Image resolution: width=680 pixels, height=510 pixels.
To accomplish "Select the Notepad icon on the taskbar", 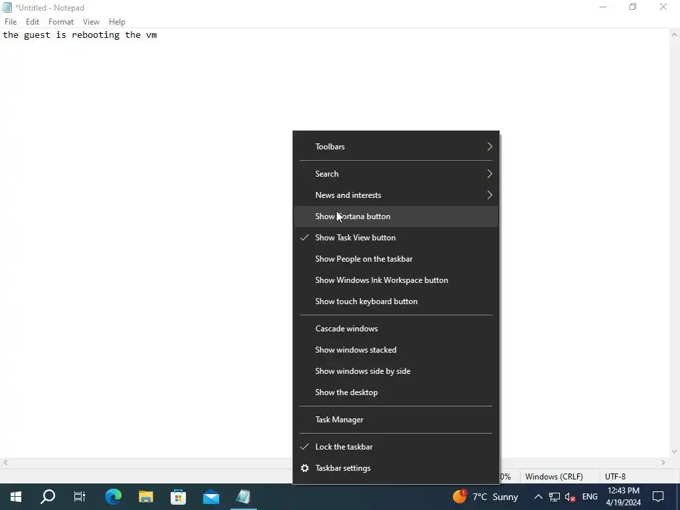I will click(243, 497).
